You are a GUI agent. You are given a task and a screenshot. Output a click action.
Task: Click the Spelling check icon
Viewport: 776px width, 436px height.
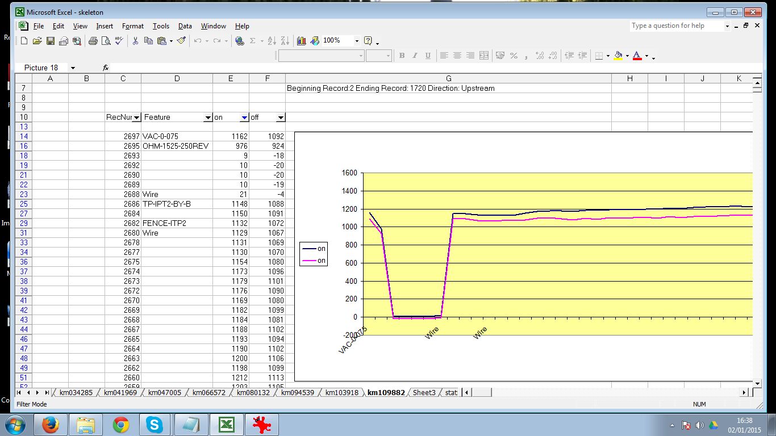tap(119, 41)
